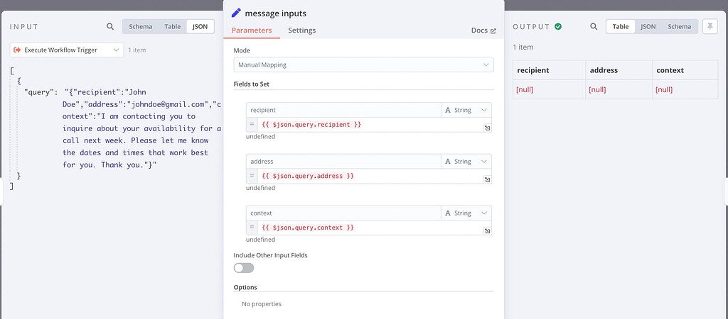Change the String type dropdown for the recipient field

coord(466,110)
